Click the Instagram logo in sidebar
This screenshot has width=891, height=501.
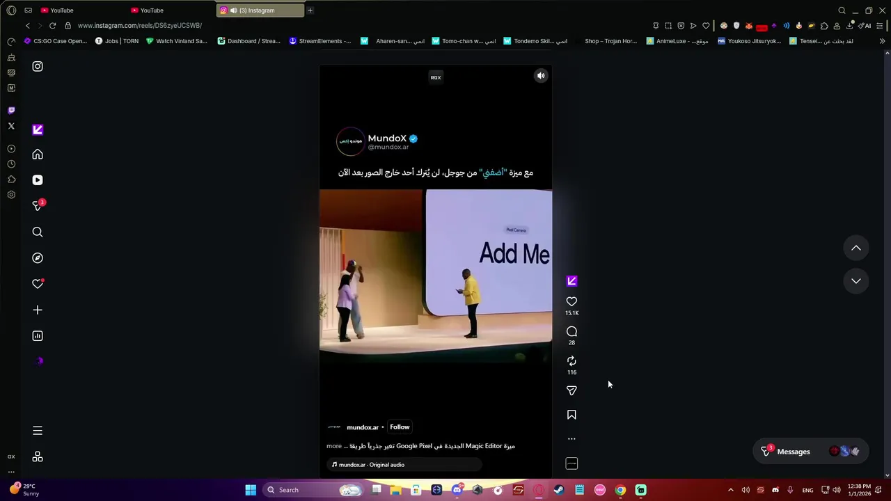click(38, 67)
